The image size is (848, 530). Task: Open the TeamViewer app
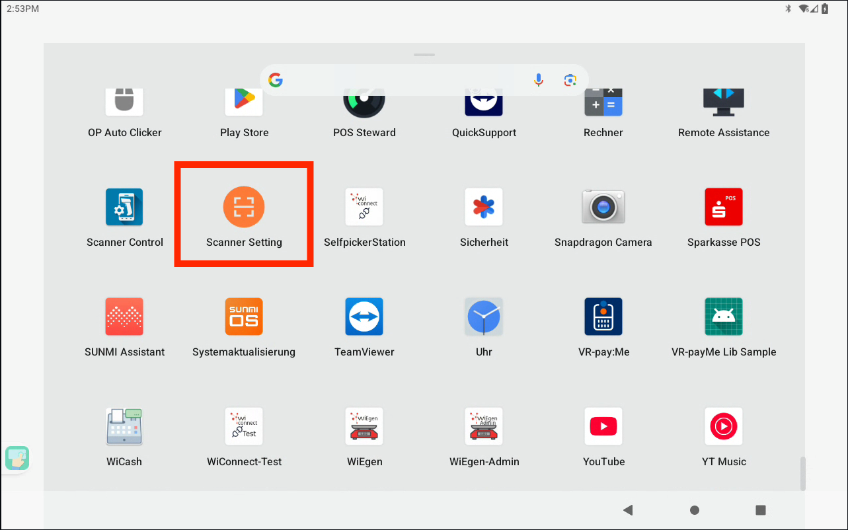(364, 317)
